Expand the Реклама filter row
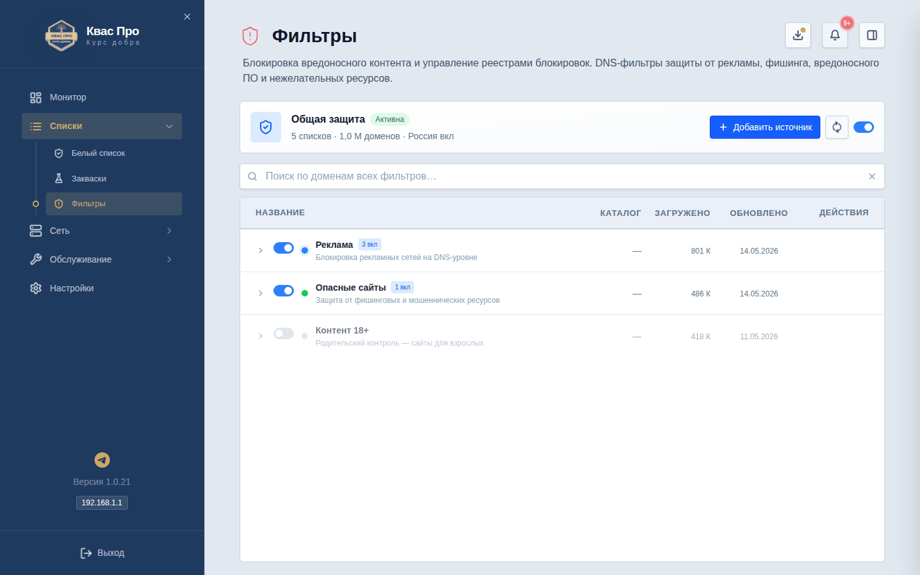 (261, 250)
